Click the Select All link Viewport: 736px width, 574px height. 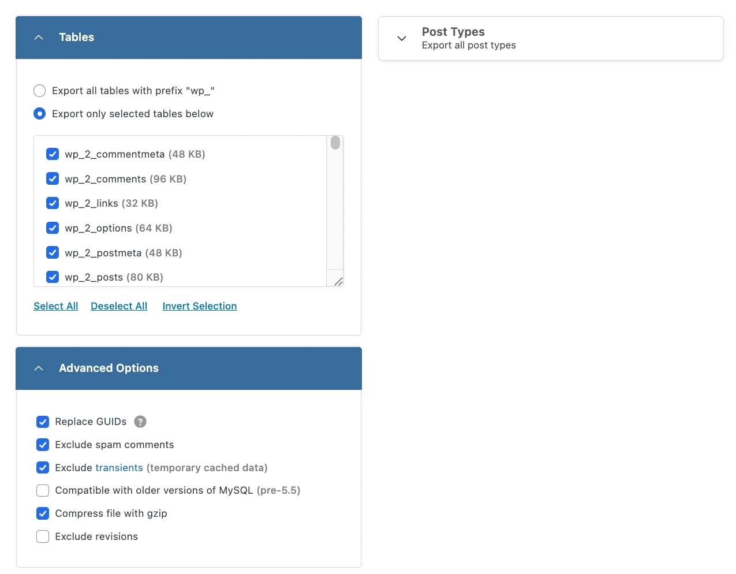pos(56,306)
